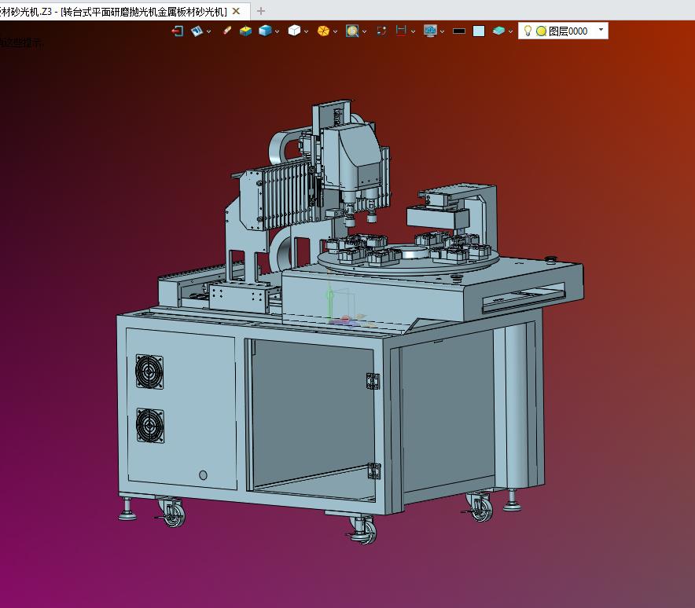Expand the orange polyhedron dropdown arrow
The image size is (695, 608).
click(x=336, y=31)
